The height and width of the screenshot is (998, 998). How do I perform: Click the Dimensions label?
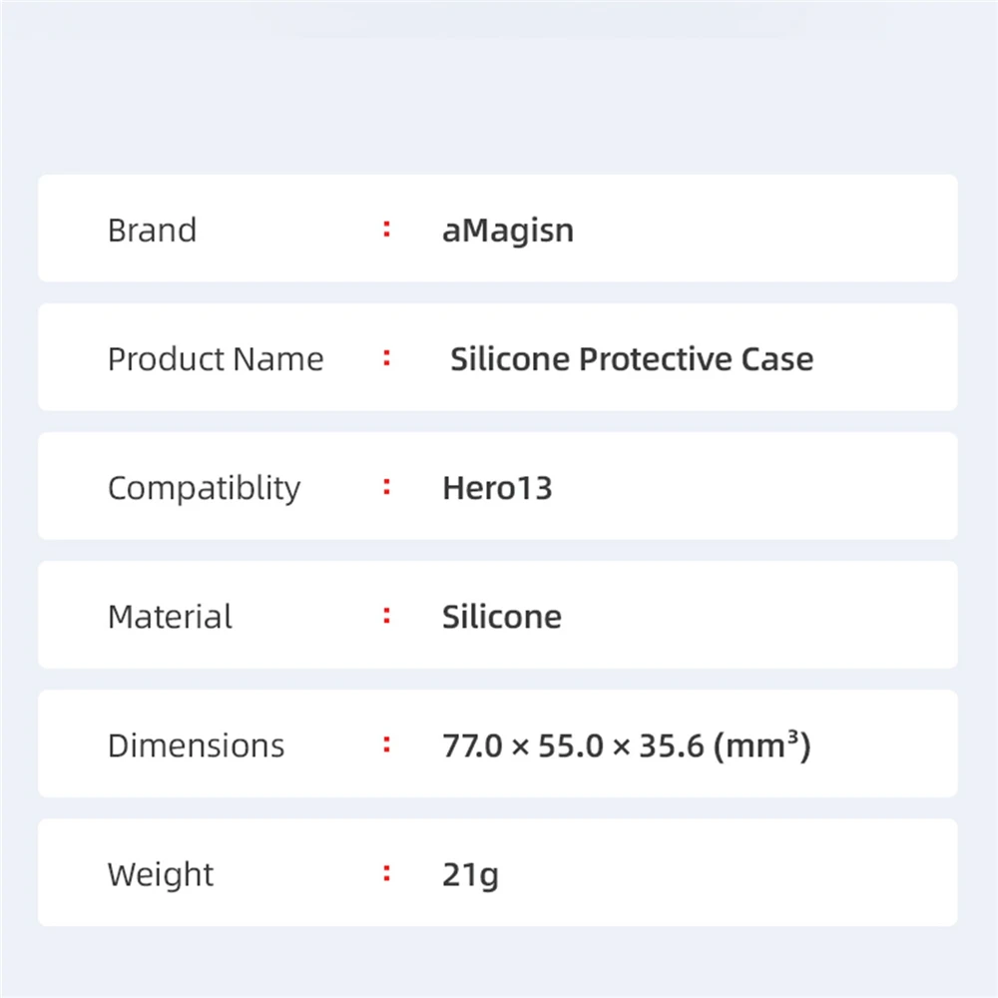click(x=196, y=745)
